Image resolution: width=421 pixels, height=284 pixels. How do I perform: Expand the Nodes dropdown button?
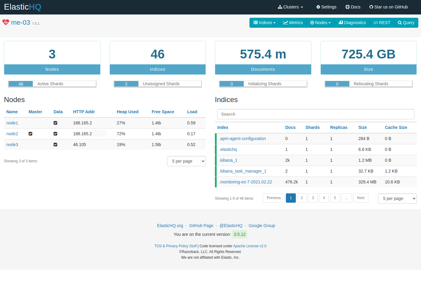pos(320,23)
